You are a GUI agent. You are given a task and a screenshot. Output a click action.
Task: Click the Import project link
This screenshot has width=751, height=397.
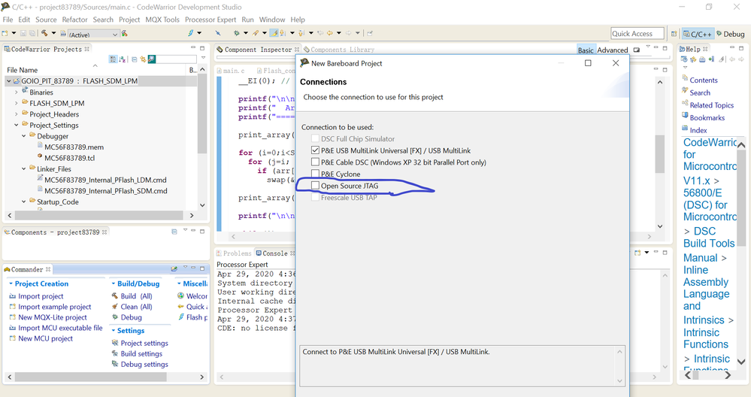(x=41, y=296)
